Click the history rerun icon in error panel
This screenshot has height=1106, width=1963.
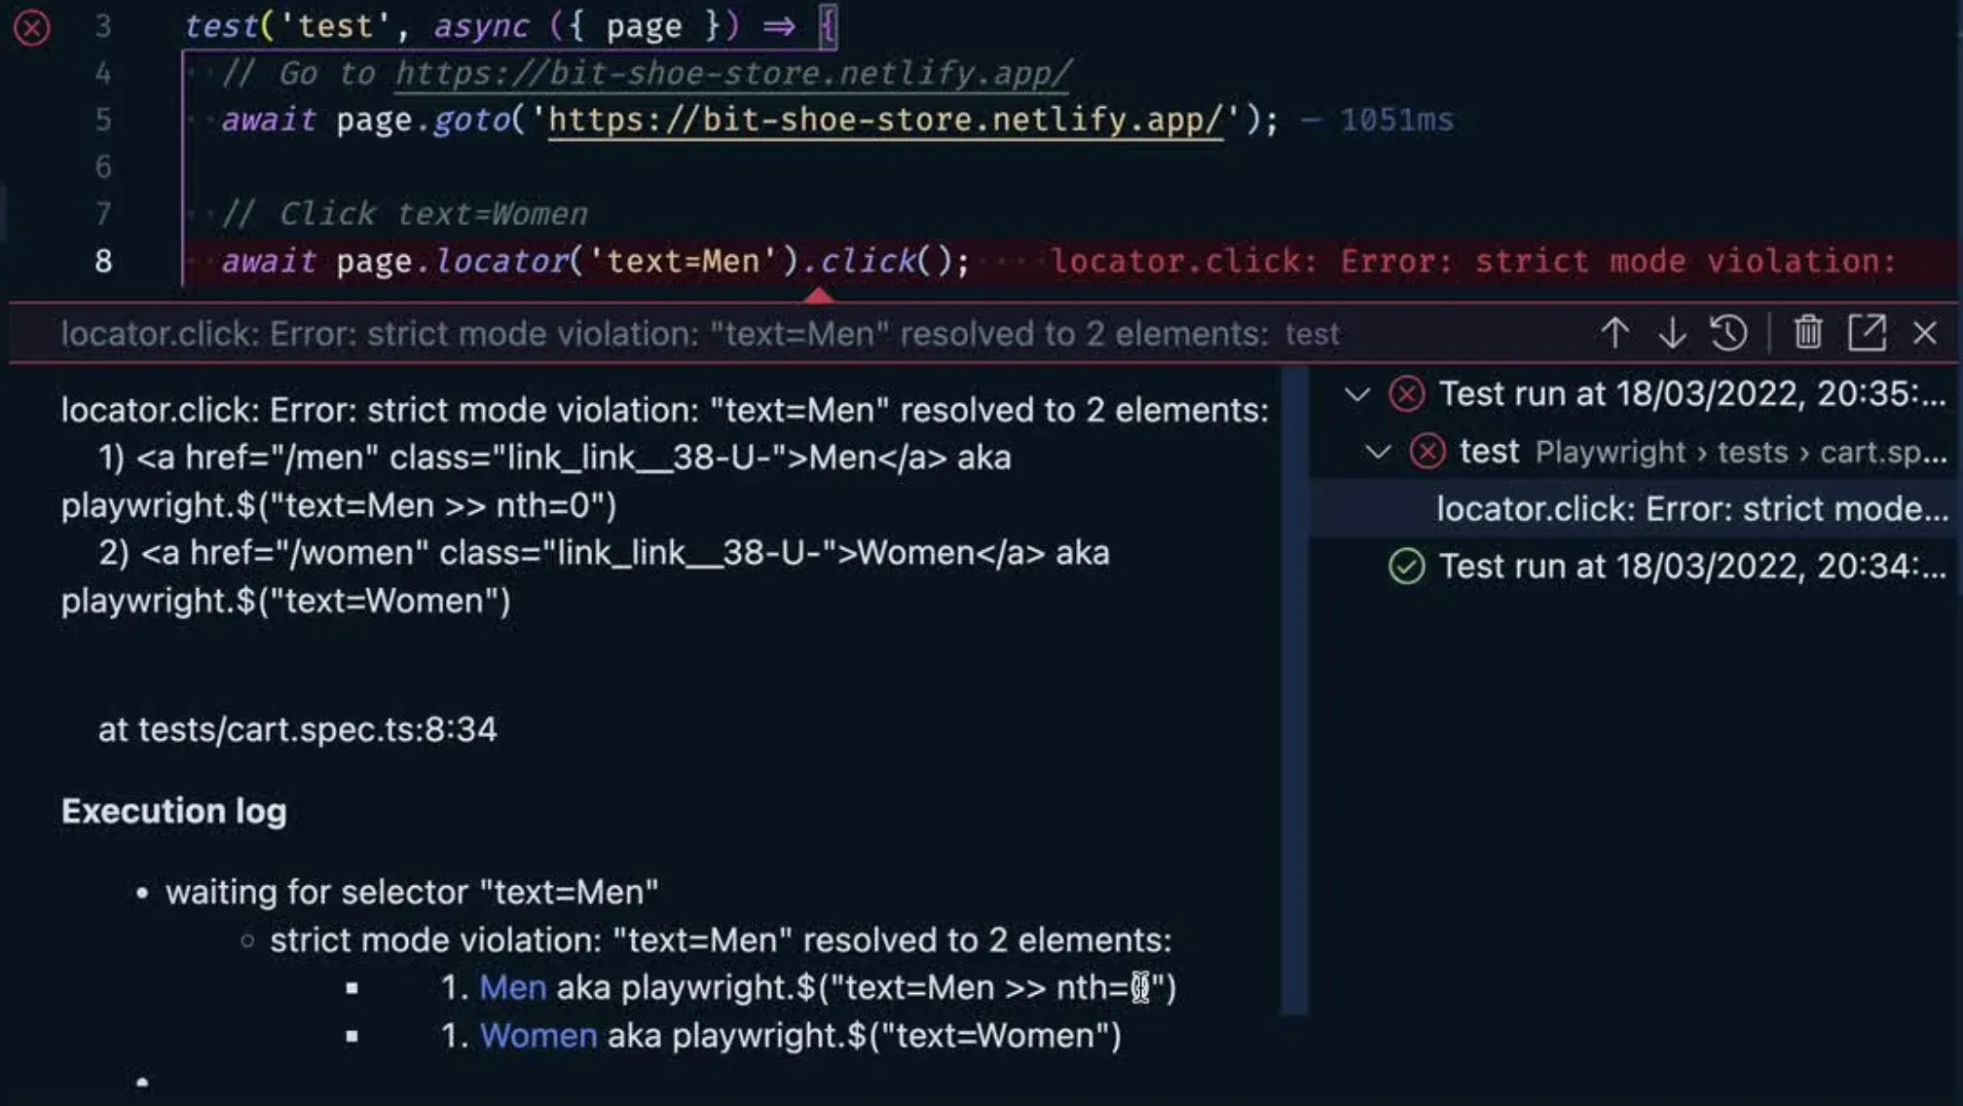pyautogui.click(x=1728, y=333)
